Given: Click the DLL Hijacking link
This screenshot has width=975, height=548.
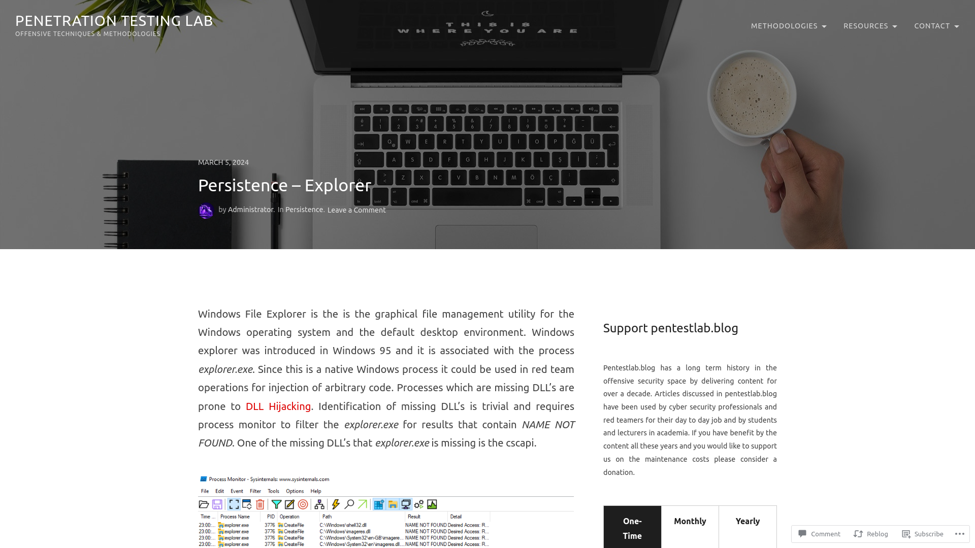Looking at the screenshot, I should coord(278,405).
